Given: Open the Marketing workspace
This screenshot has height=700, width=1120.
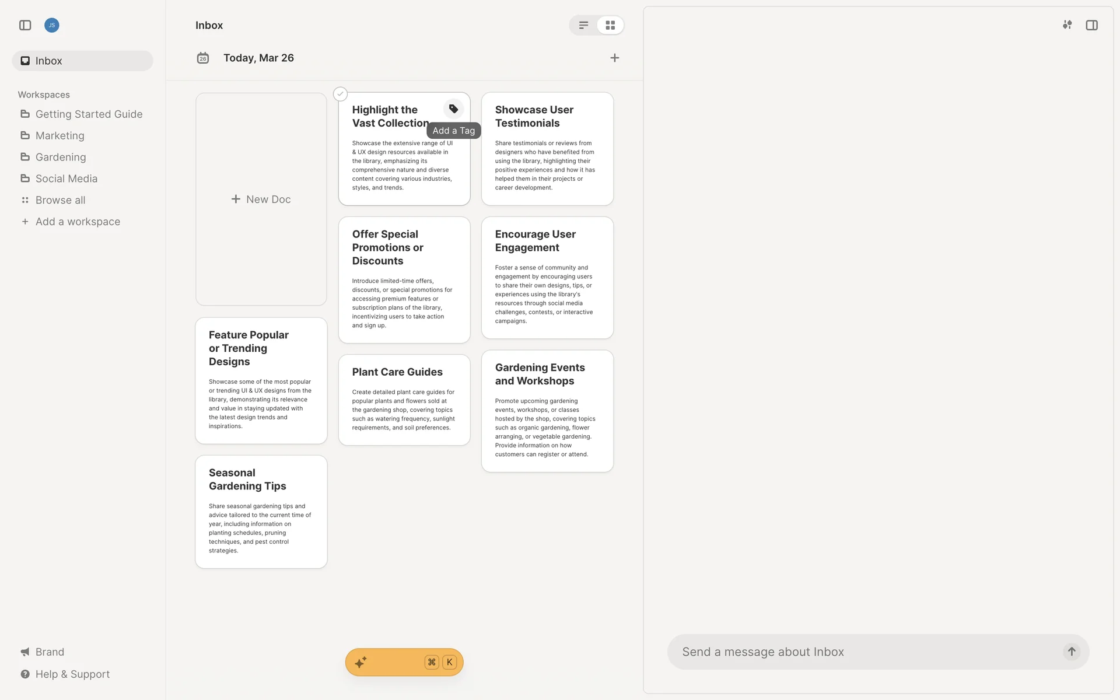Looking at the screenshot, I should coord(60,135).
